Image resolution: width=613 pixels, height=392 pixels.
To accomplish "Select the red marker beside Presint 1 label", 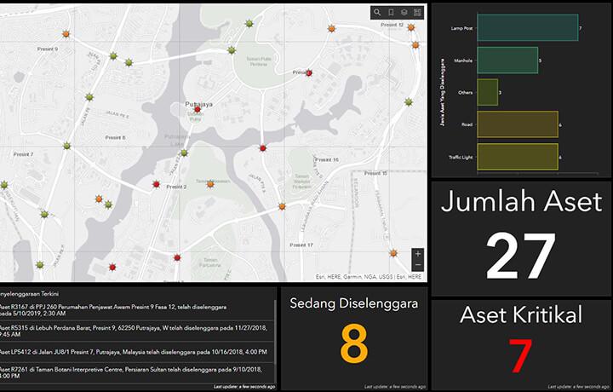I will point(309,72).
